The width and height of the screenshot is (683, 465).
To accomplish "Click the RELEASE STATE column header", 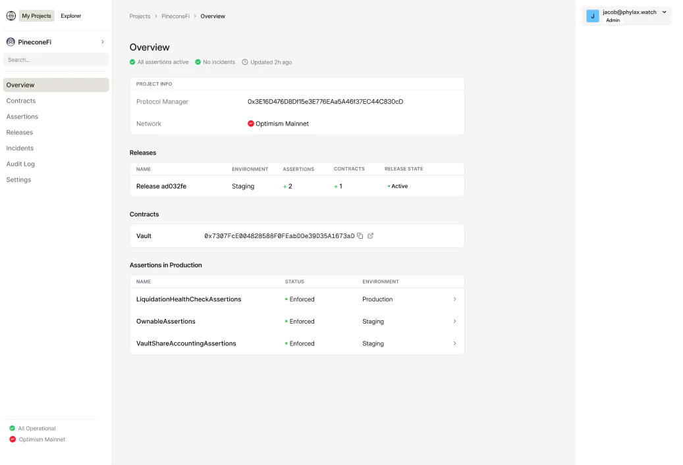I will (404, 169).
